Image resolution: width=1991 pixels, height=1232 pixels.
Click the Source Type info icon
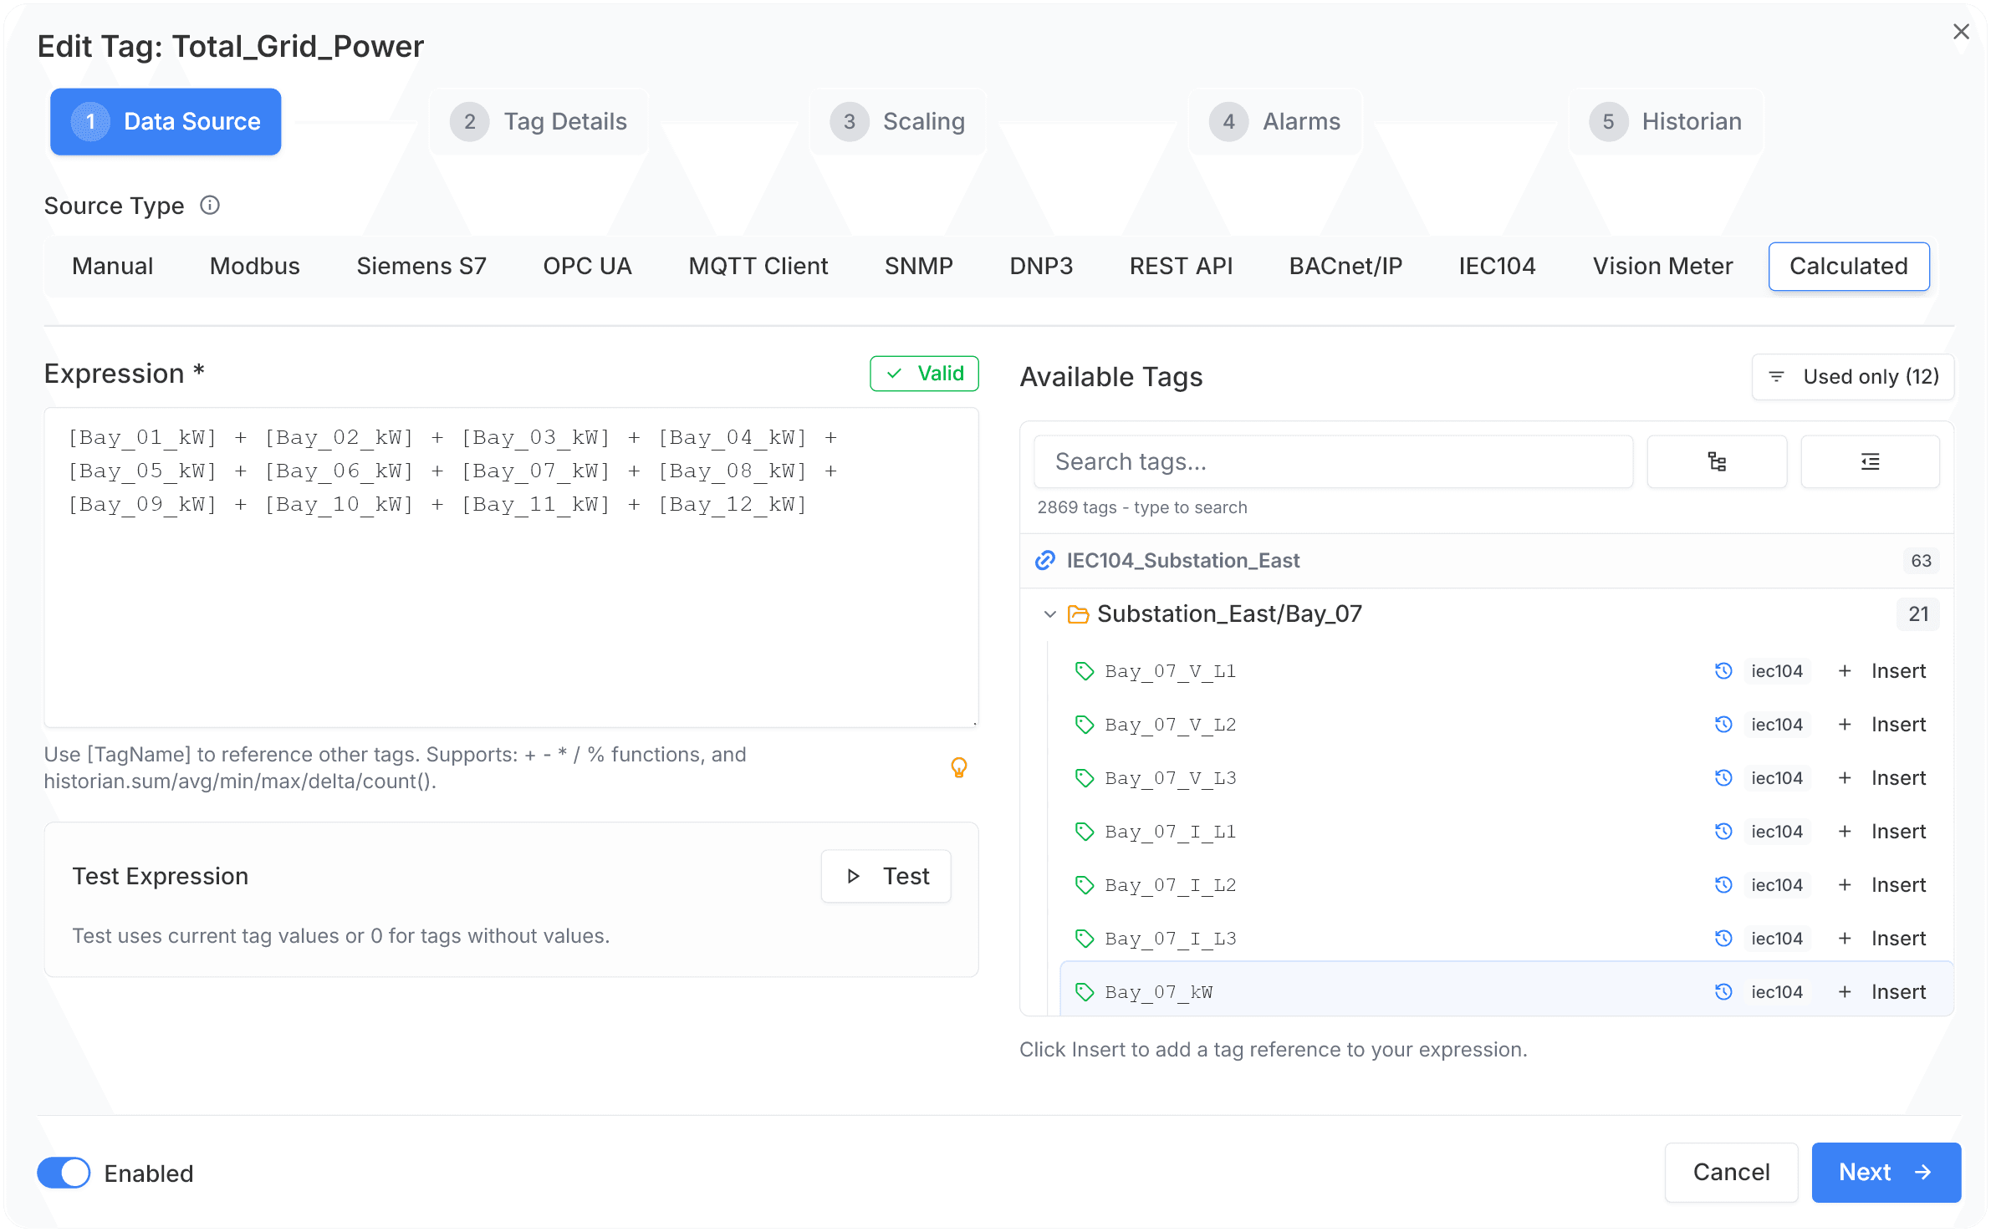tap(210, 206)
